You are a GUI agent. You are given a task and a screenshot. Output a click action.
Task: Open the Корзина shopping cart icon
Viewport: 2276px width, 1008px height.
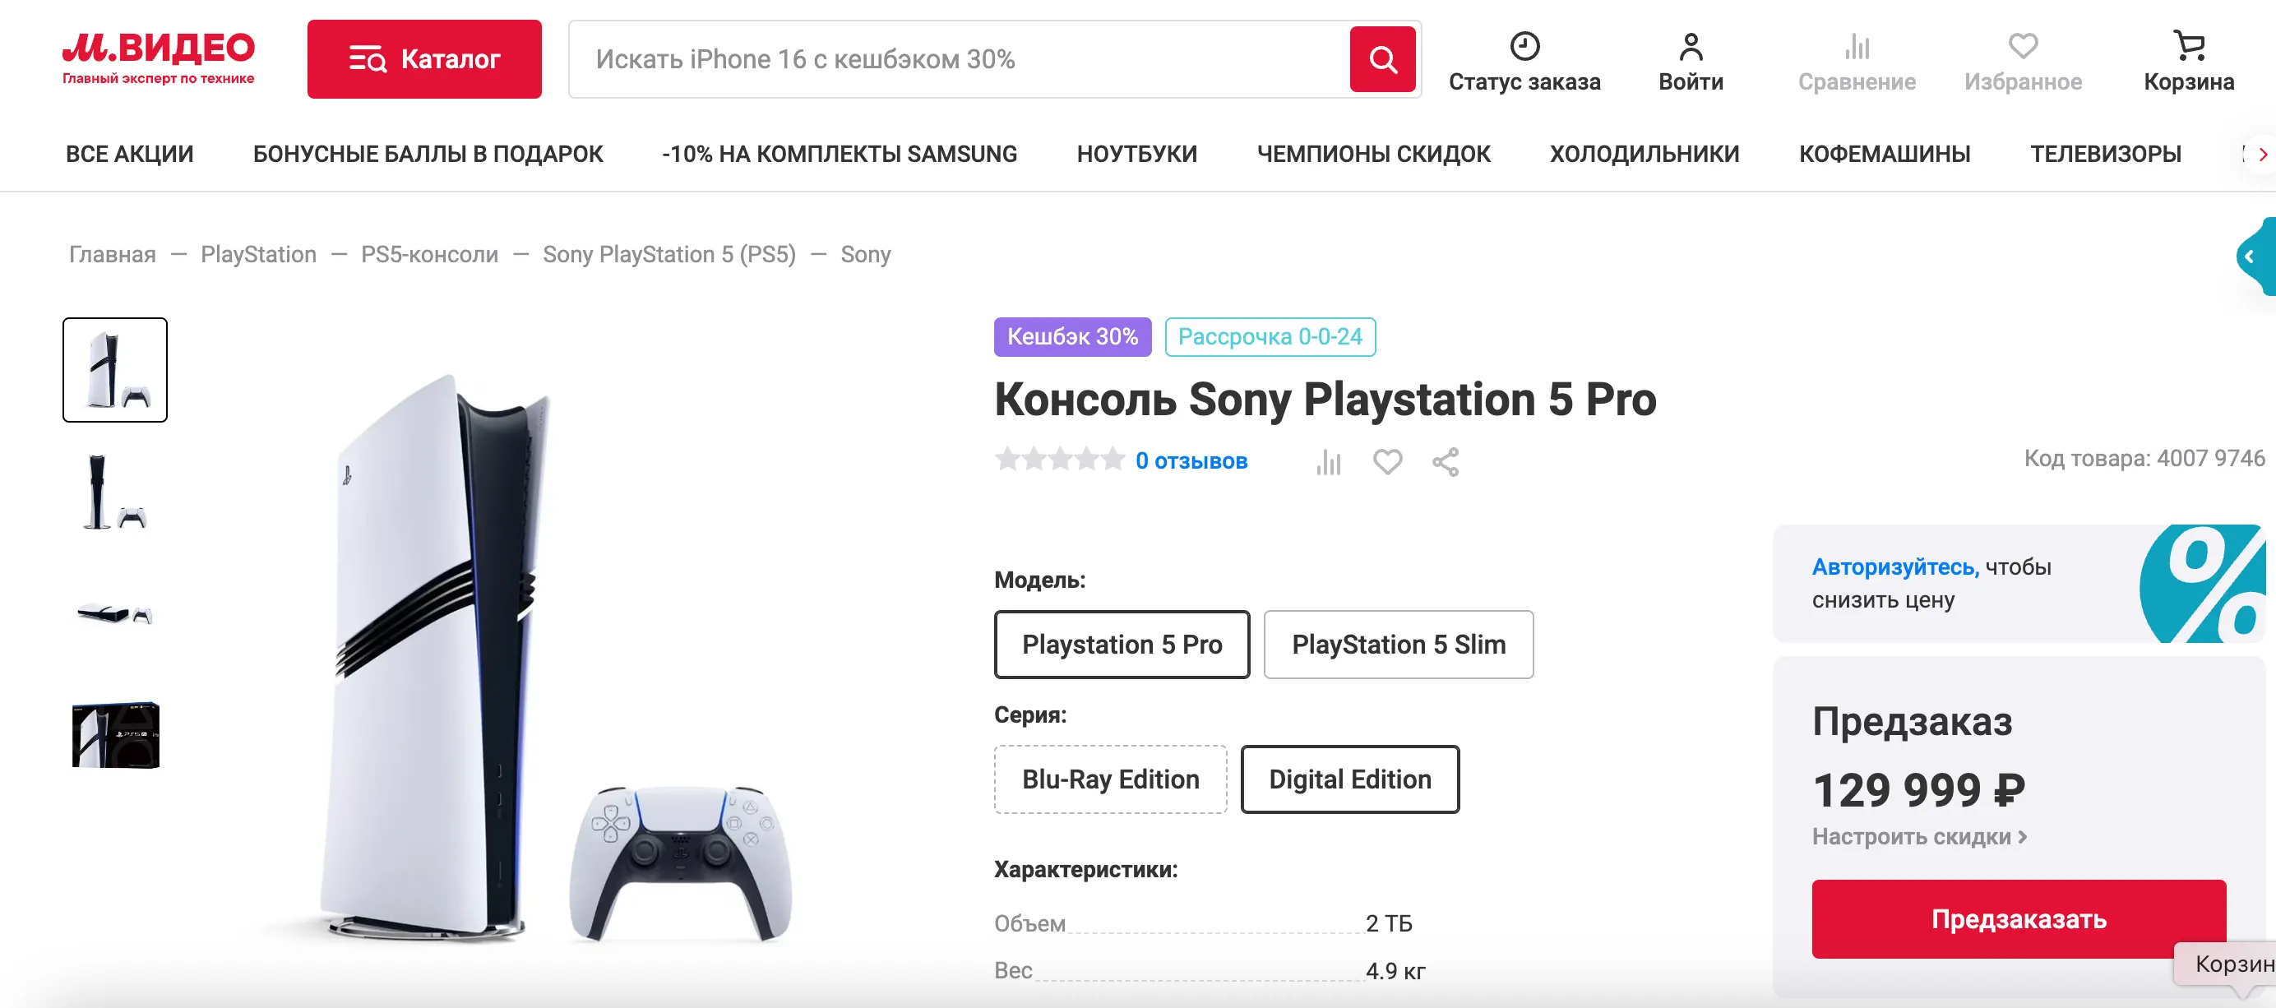[x=2189, y=46]
